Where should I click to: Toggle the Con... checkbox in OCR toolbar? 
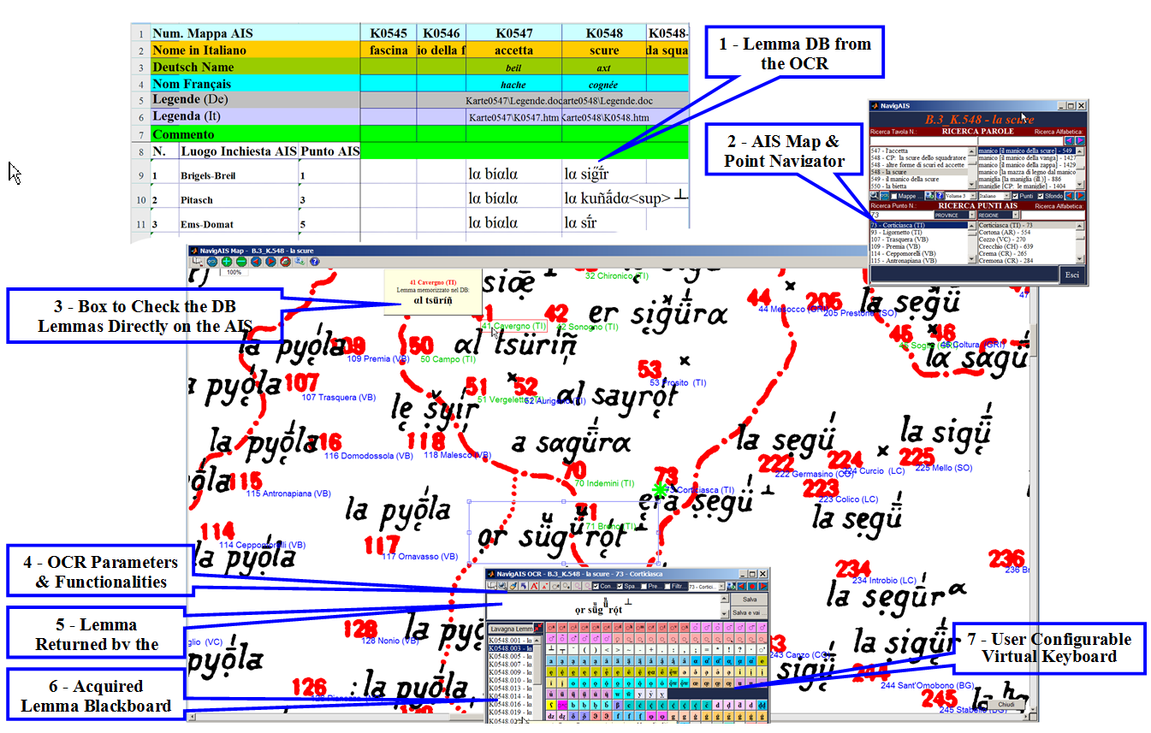(596, 586)
